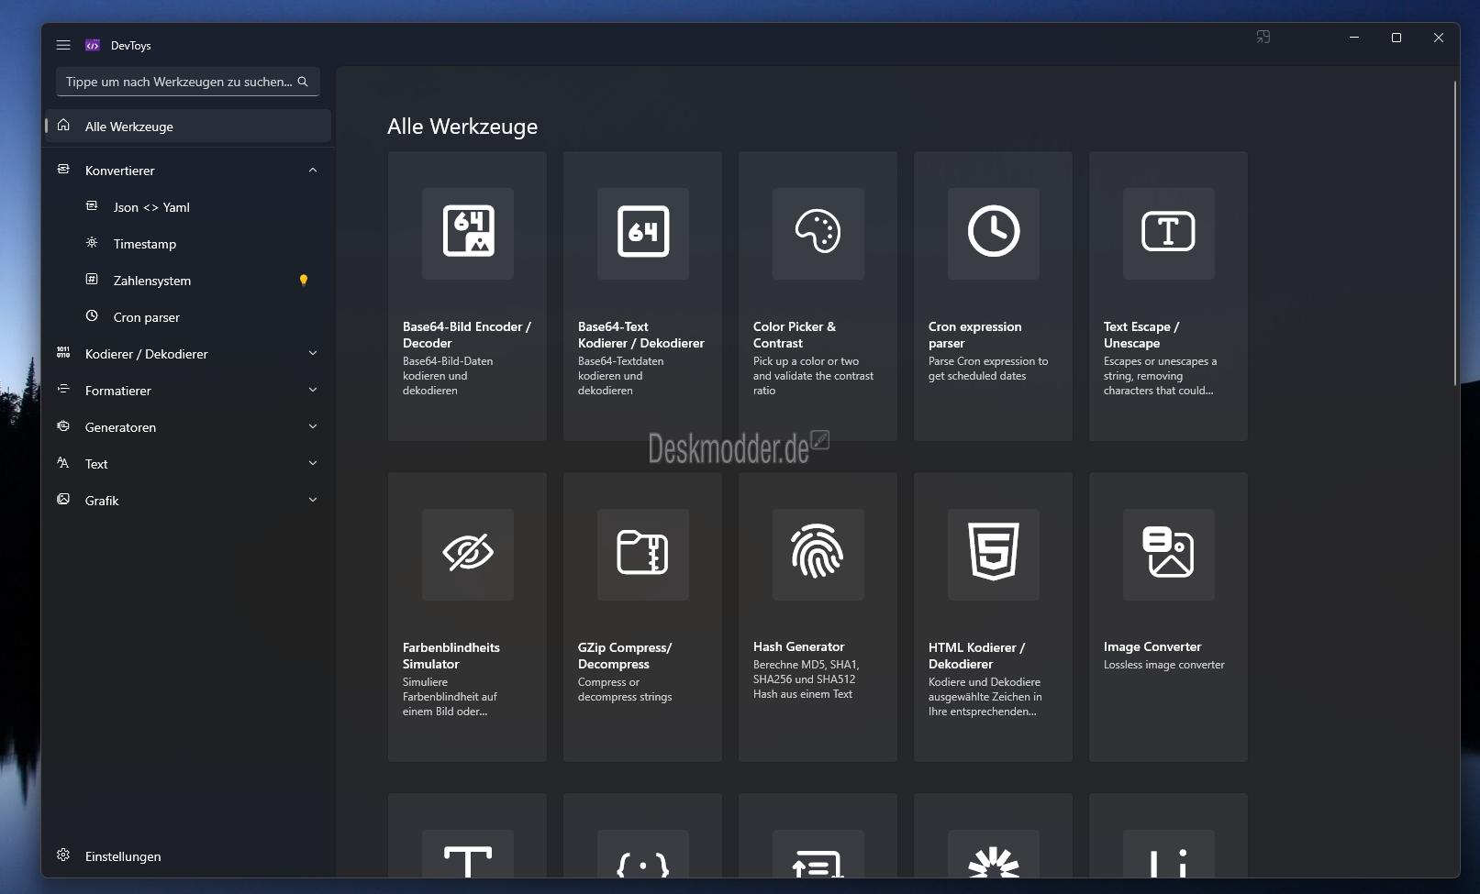Image resolution: width=1480 pixels, height=894 pixels.
Task: Expand the Generatoren chevron
Action: coord(313,427)
